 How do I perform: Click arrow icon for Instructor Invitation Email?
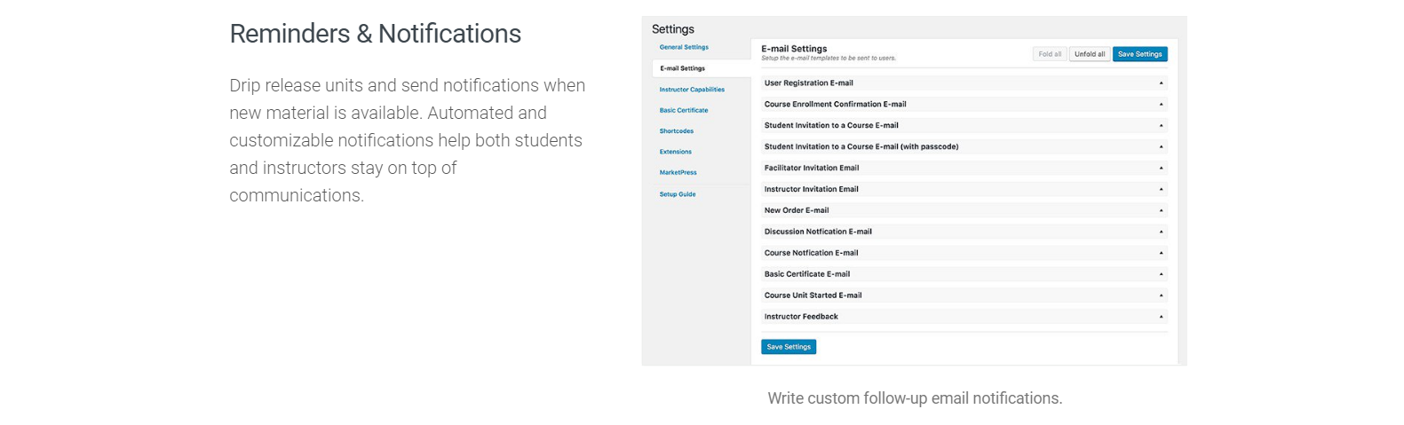1161,190
